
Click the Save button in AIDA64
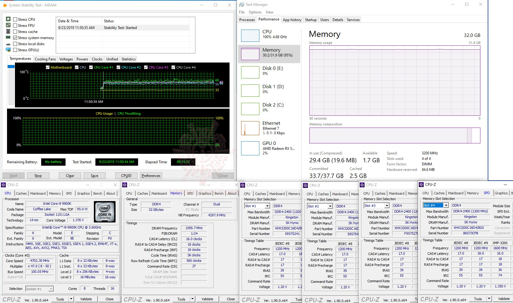[x=94, y=175]
